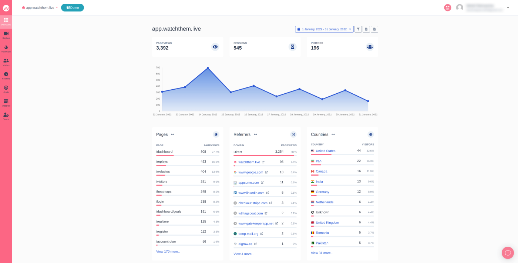Open Goals in the sidebar

pos(6,89)
